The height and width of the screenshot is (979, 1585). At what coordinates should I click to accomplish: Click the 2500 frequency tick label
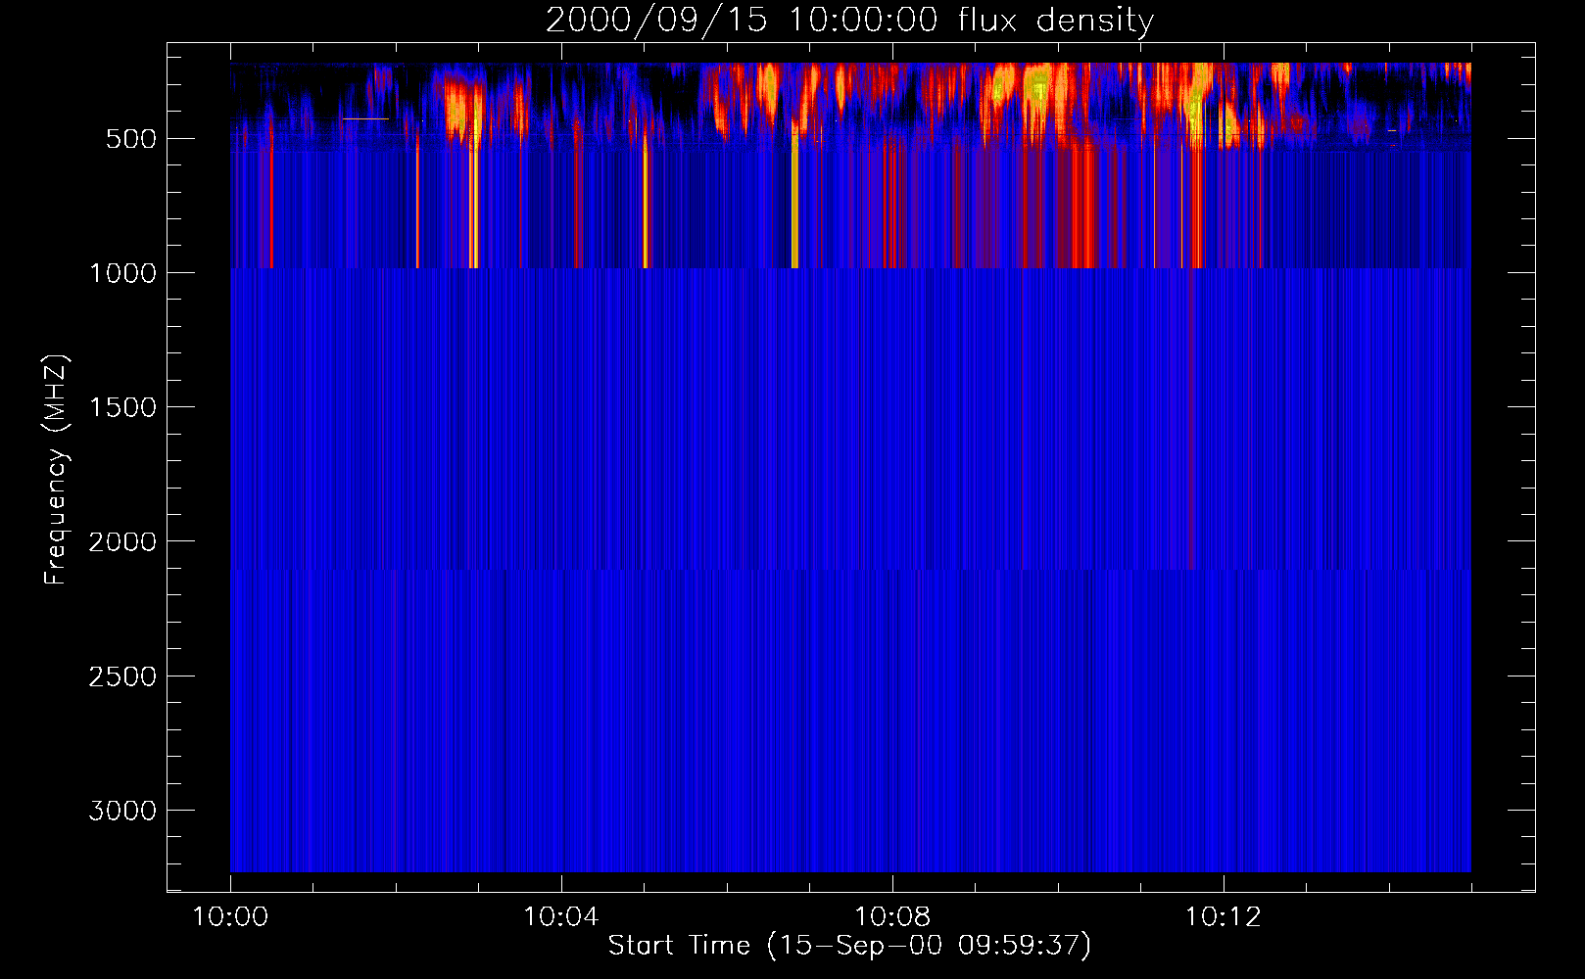coord(122,676)
